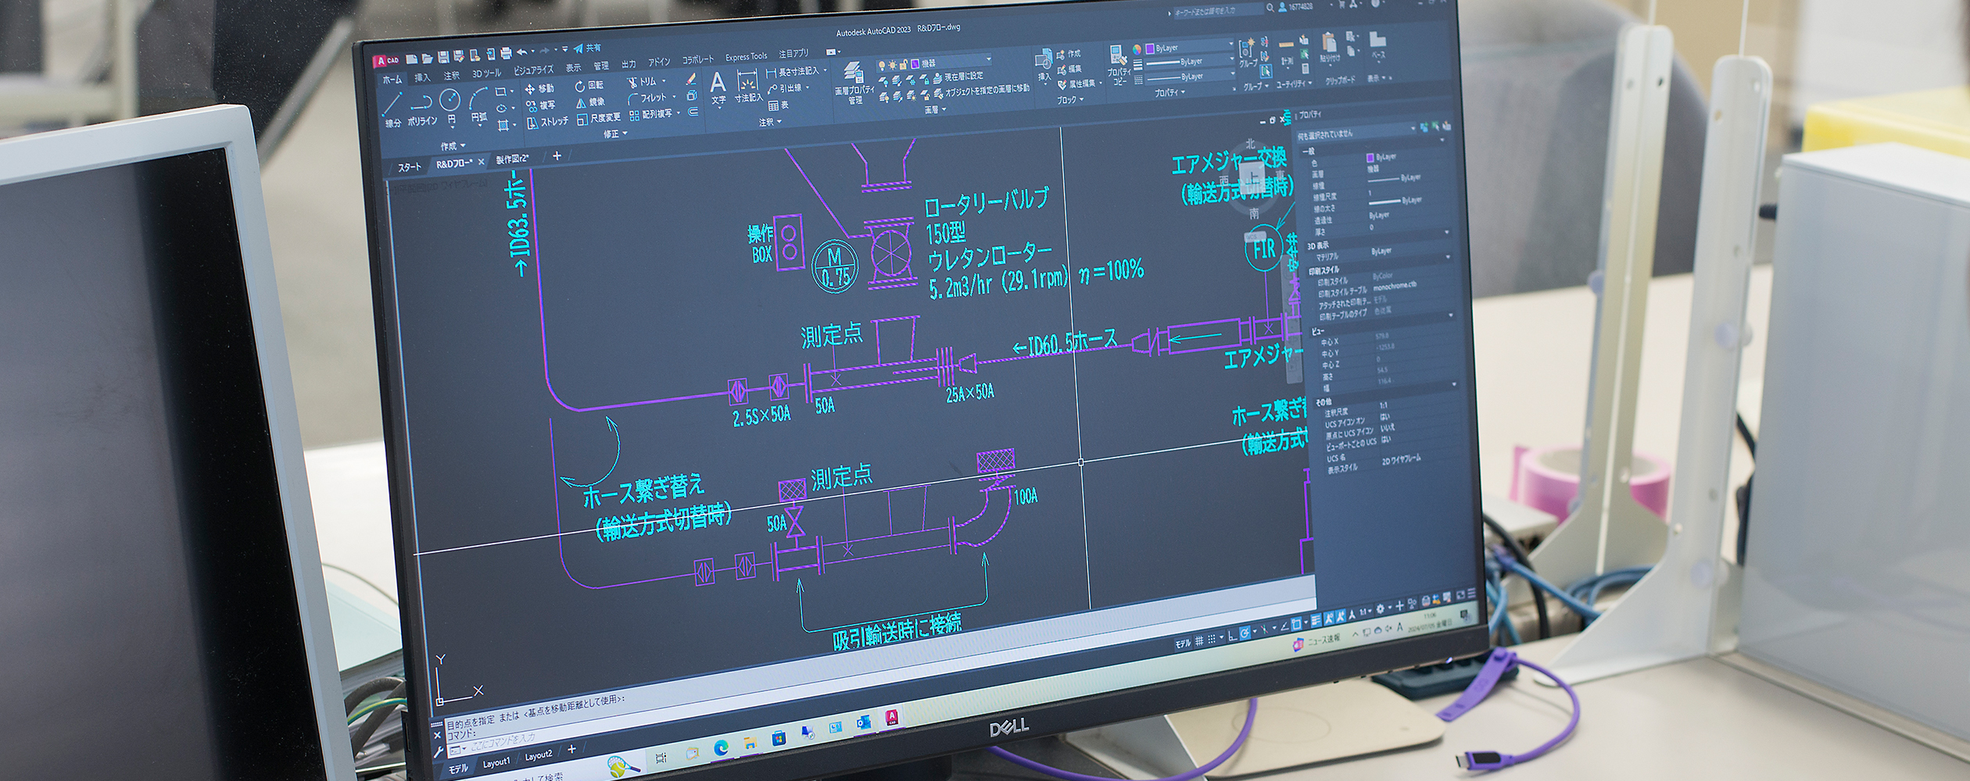This screenshot has height=781, width=1970.
Task: Click the Erase pencil-eraser icon
Action: 690,80
